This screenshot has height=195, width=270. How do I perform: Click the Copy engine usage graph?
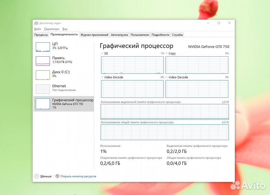pos(197,65)
